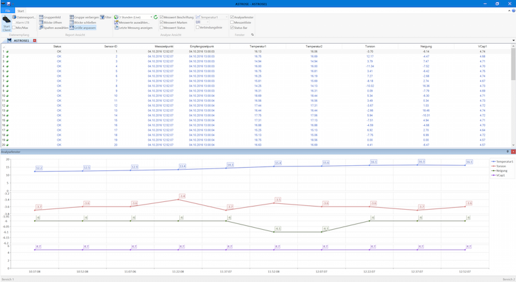The width and height of the screenshot is (516, 282).
Task: Enable the Messzeitliste checkbox
Action: click(232, 23)
